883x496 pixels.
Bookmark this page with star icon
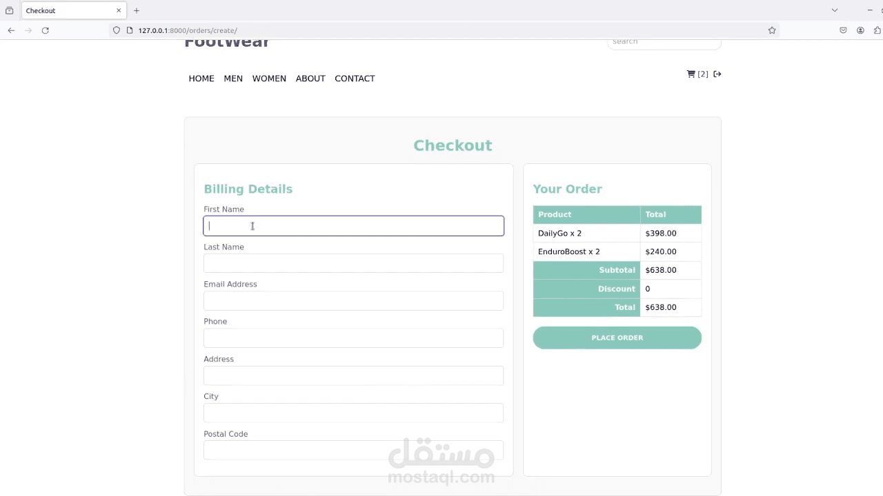pyautogui.click(x=772, y=30)
